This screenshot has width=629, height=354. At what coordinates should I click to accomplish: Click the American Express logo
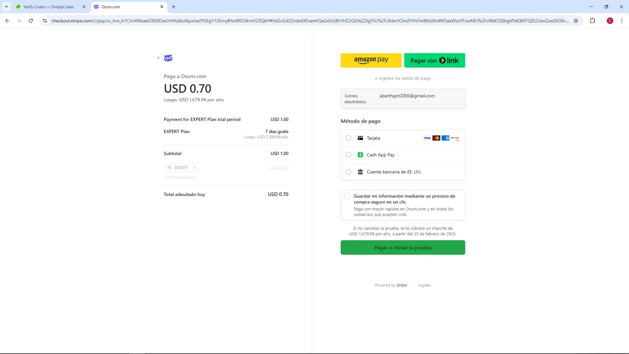coord(445,138)
